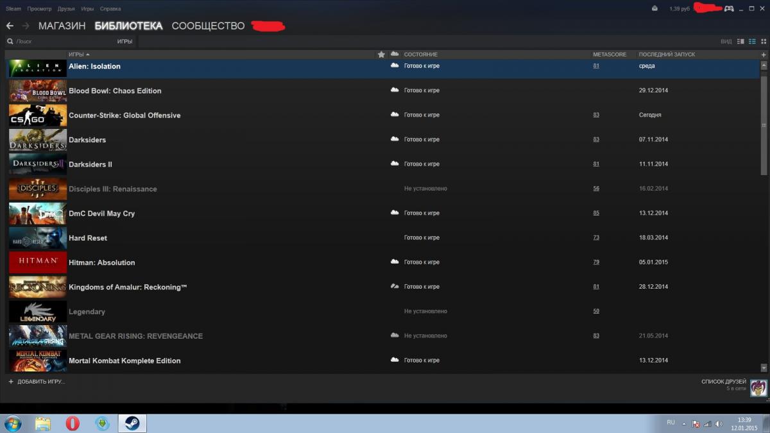770x433 pixels.
Task: Open the friends list avatar icon
Action: [758, 387]
